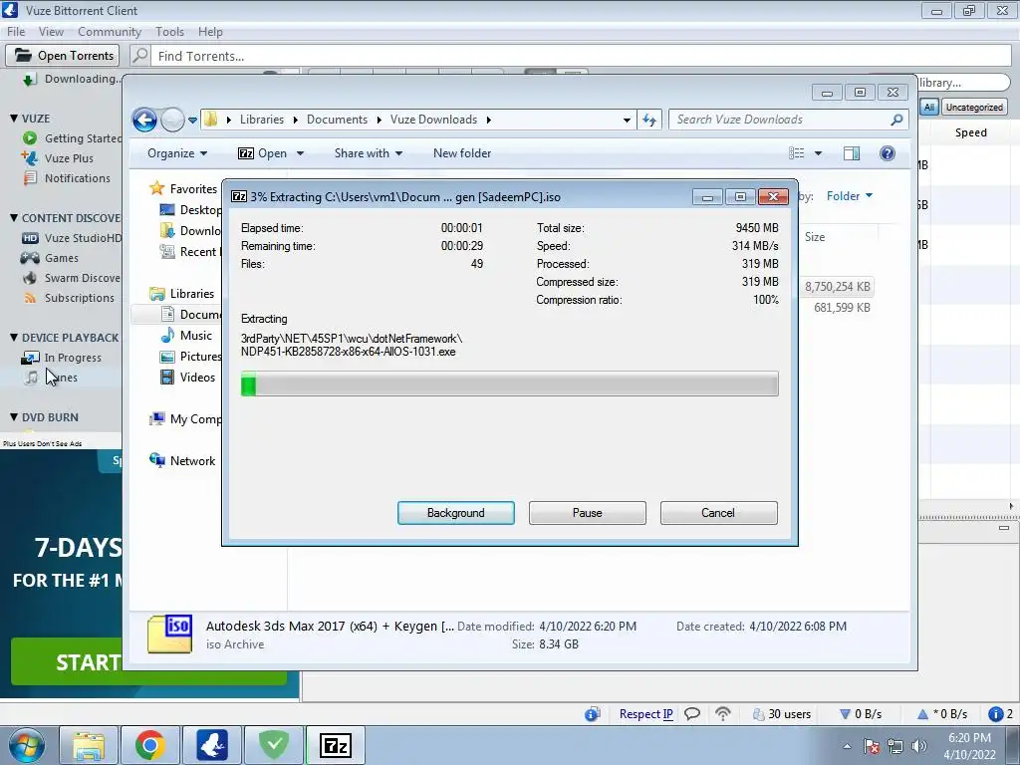Collapse the DEVICE PLAYBACK section
1020x765 pixels.
click(x=14, y=338)
